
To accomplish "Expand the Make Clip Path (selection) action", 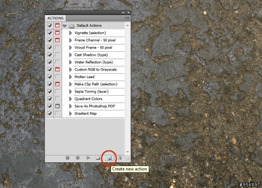I will pyautogui.click(x=70, y=84).
